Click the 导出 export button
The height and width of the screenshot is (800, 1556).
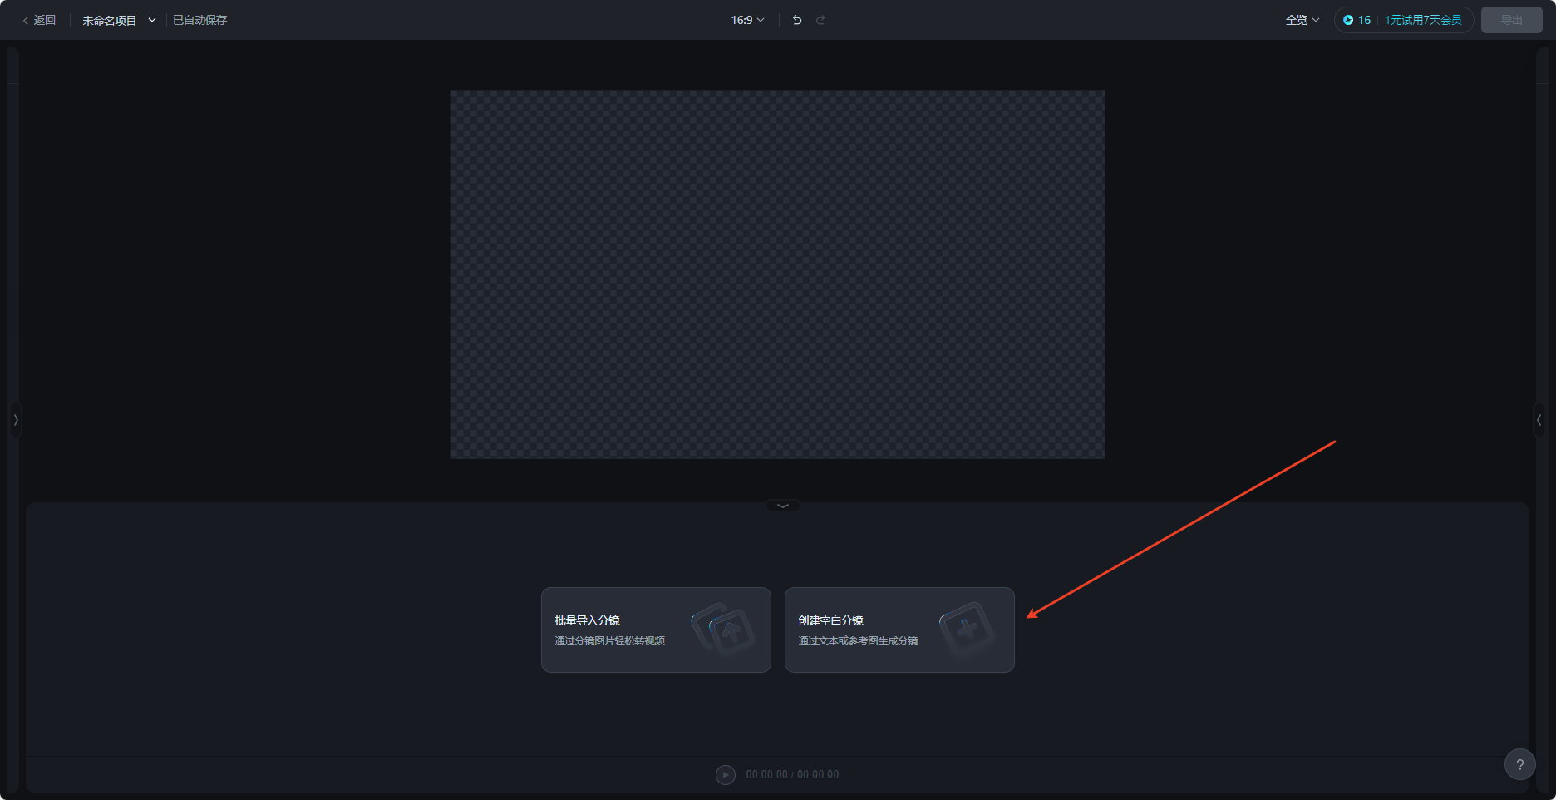1511,20
